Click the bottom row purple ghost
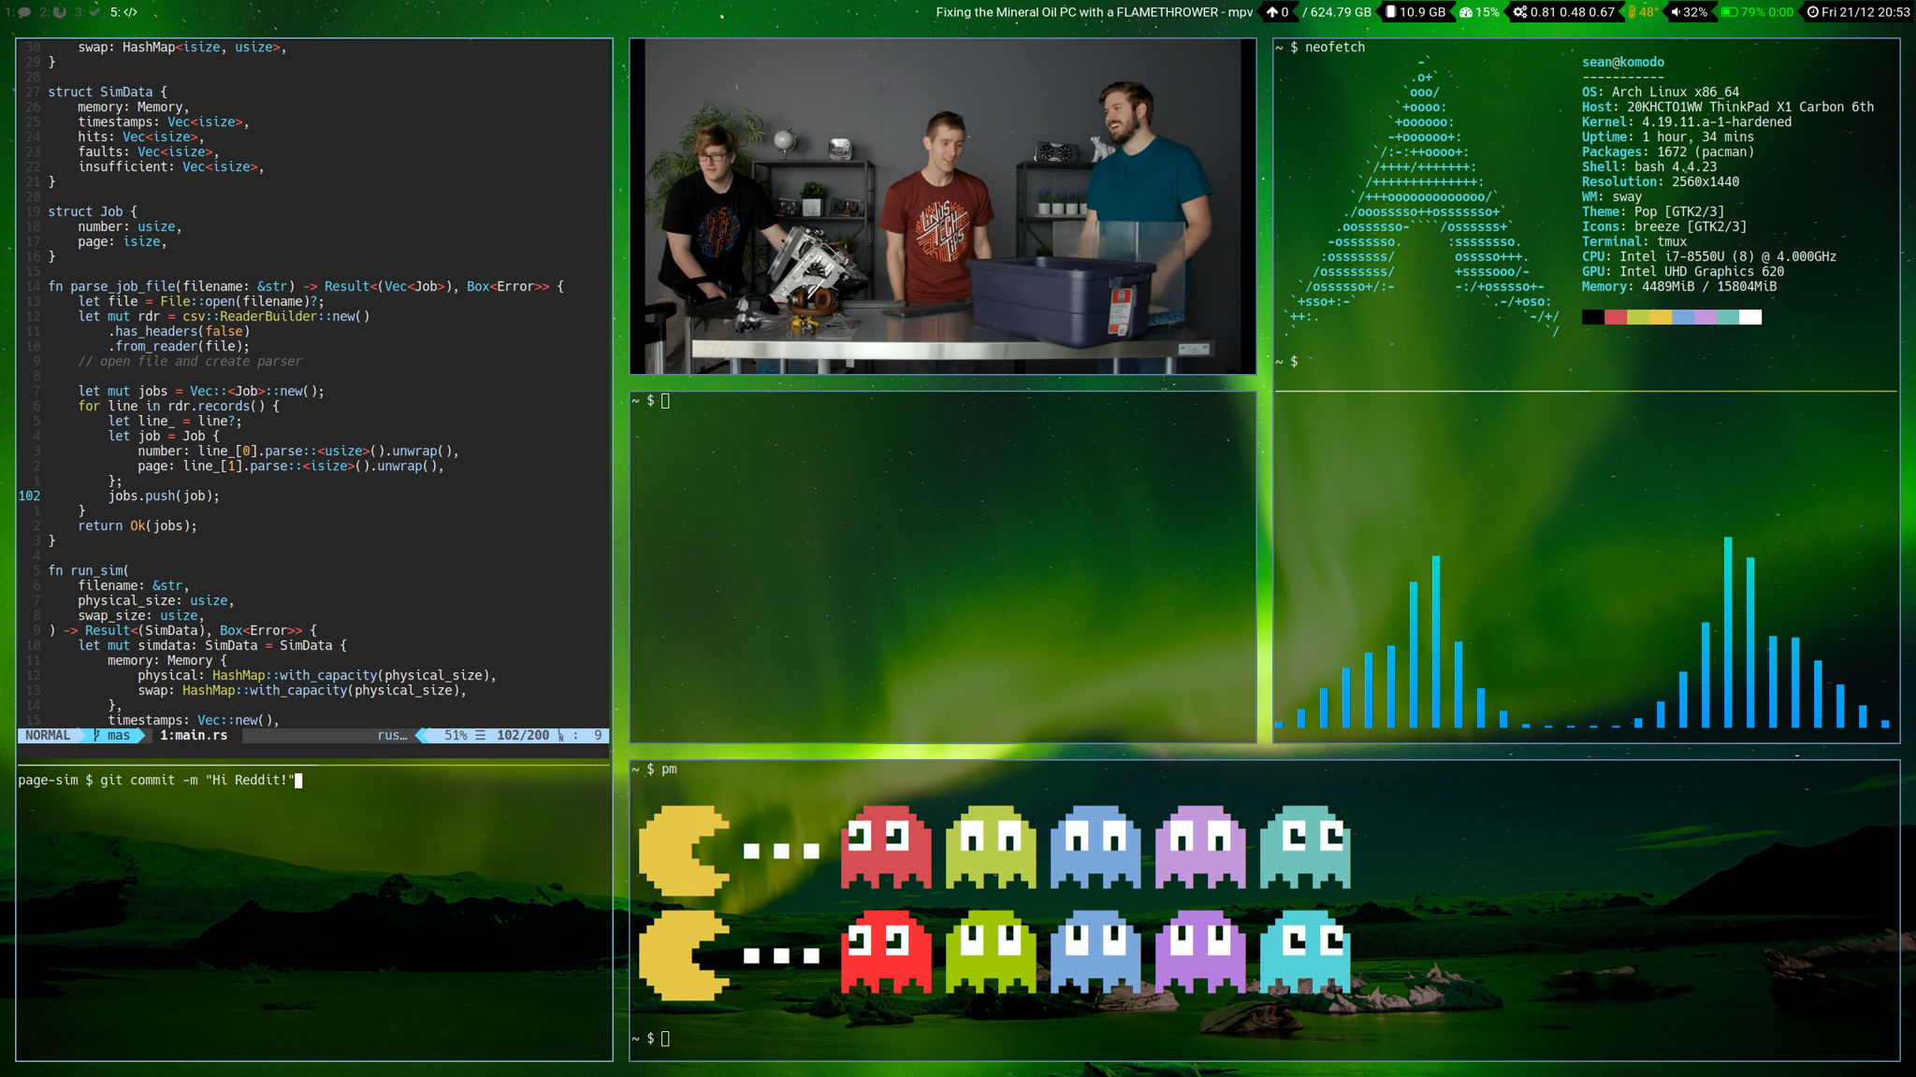1916x1077 pixels. [1200, 952]
